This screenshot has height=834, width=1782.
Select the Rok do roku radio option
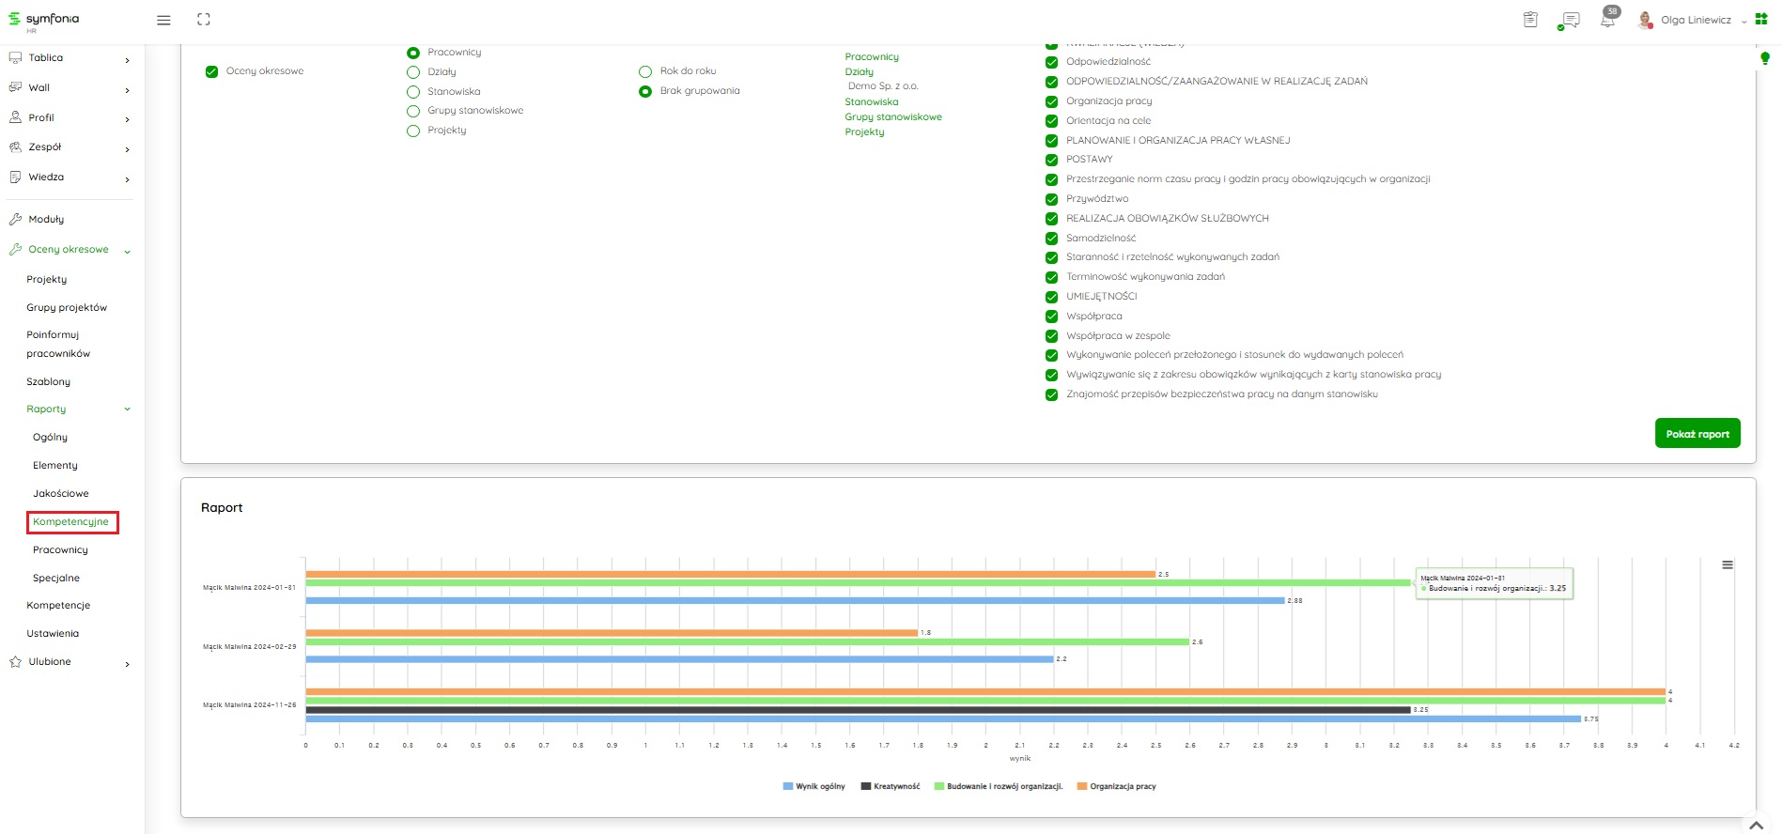point(645,71)
